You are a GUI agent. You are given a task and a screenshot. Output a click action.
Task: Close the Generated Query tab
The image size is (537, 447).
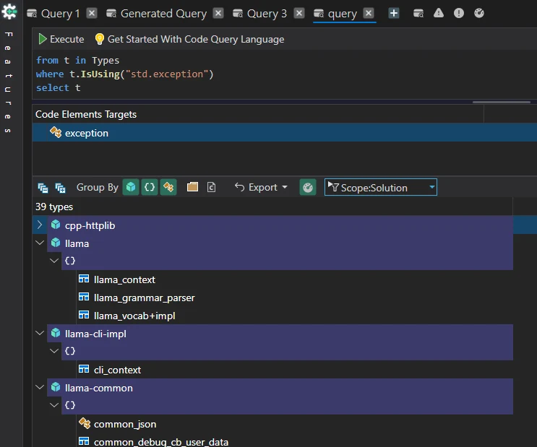point(218,13)
